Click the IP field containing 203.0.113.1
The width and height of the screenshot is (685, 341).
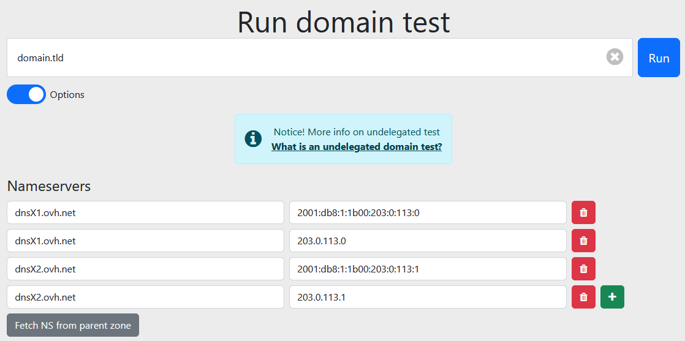(x=427, y=297)
